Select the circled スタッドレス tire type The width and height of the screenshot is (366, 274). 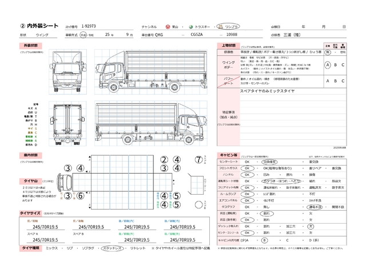(x=113, y=249)
